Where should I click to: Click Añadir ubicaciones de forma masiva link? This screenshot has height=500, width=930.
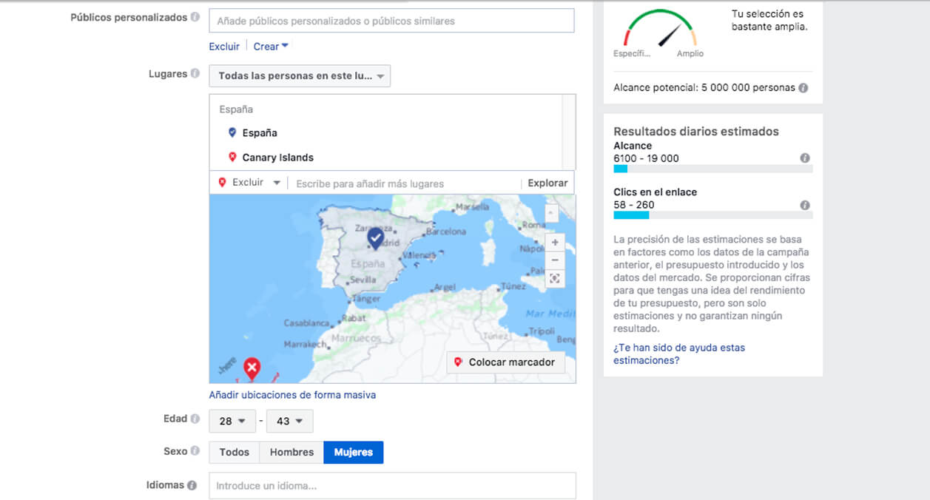(x=292, y=395)
